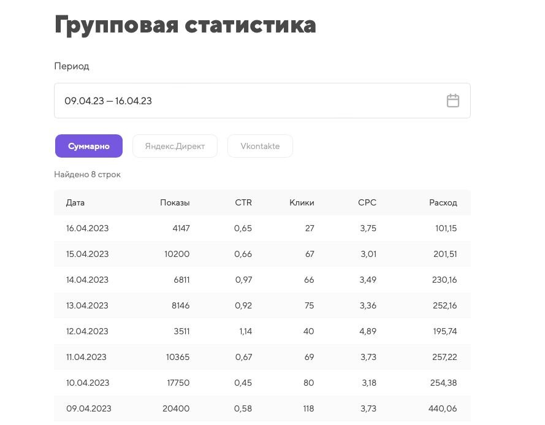545x425 pixels.
Task: Click spend value 252,16
Action: coord(445,305)
